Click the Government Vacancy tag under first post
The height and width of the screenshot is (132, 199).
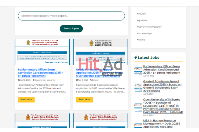coord(45,80)
